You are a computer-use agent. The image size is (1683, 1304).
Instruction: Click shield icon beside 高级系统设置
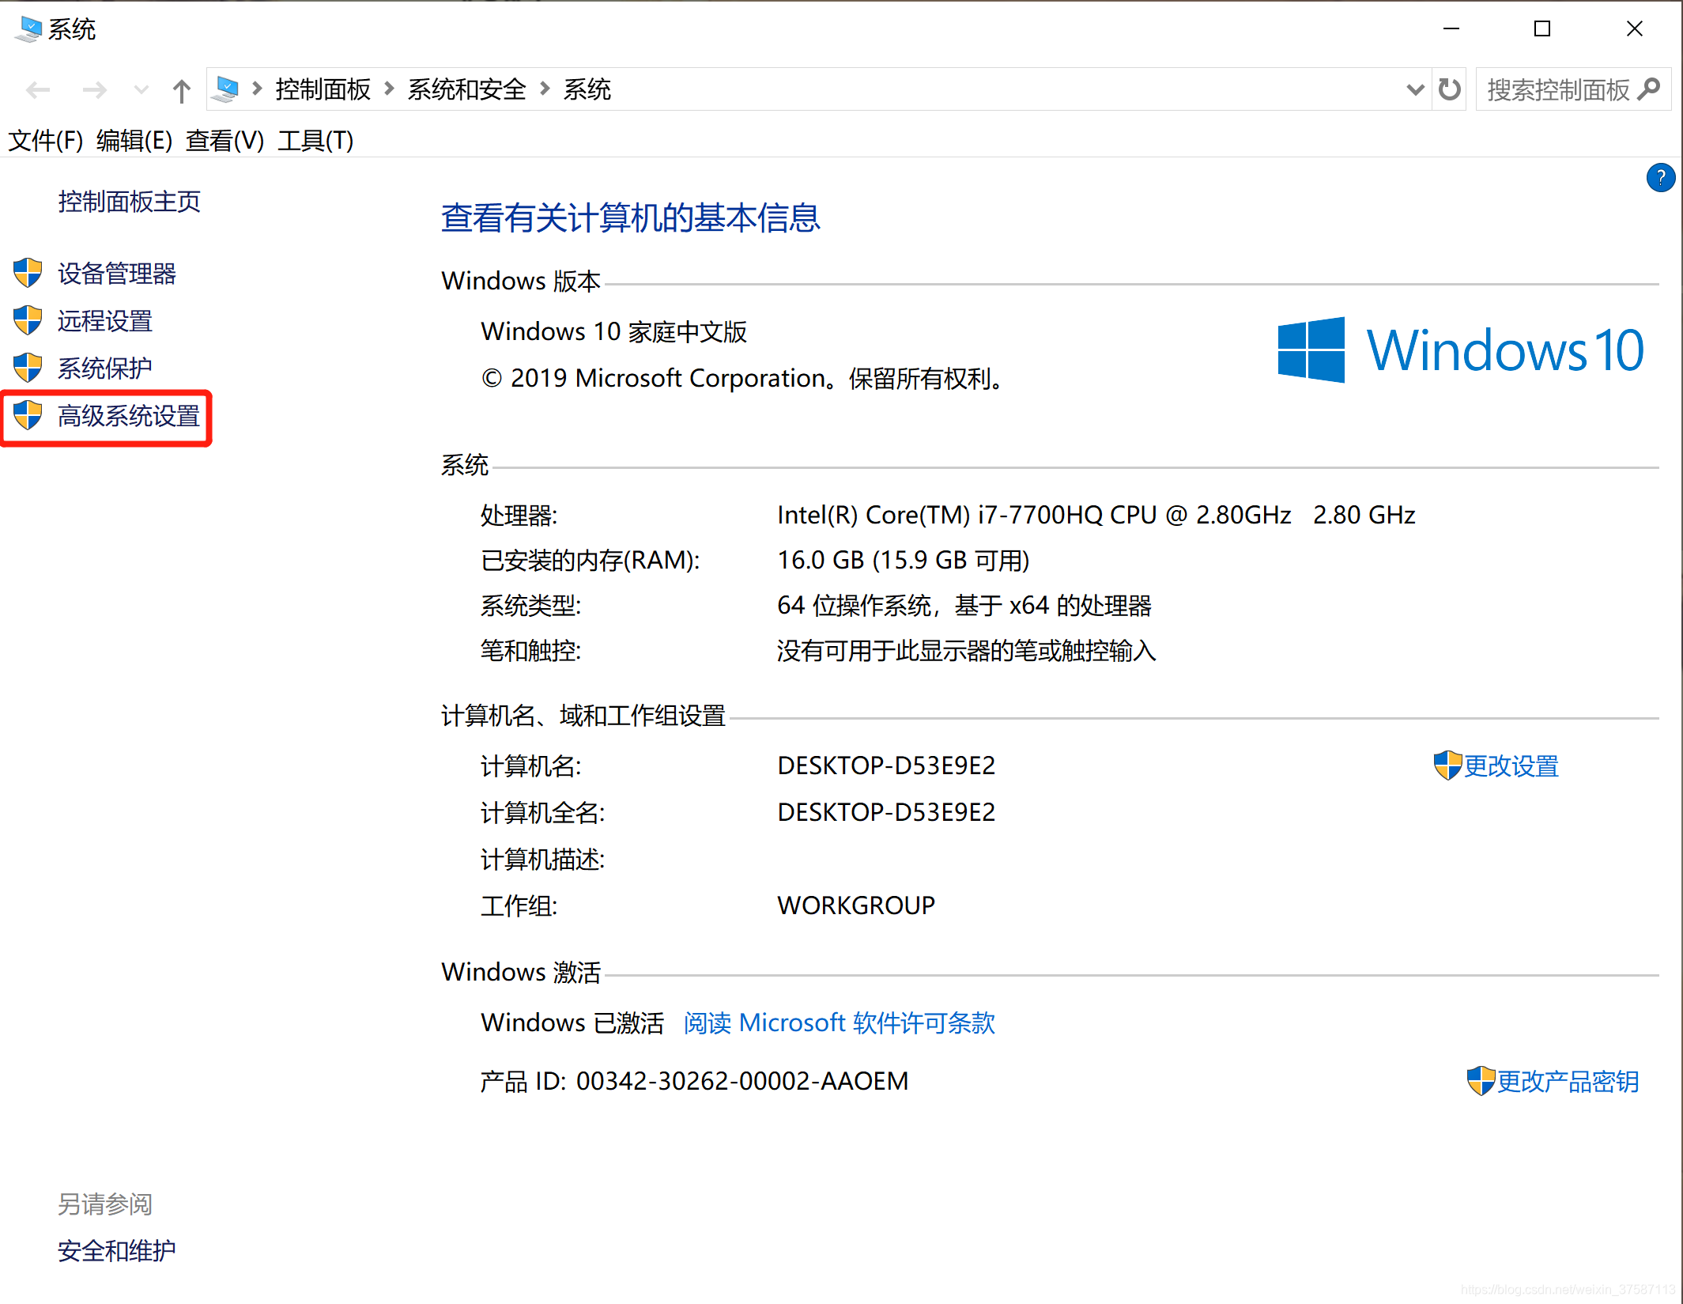pos(28,415)
